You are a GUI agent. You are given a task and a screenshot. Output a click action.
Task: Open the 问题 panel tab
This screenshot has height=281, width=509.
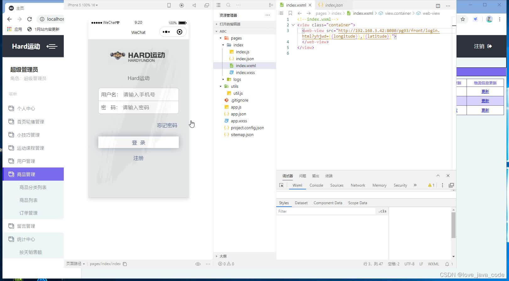tap(303, 176)
